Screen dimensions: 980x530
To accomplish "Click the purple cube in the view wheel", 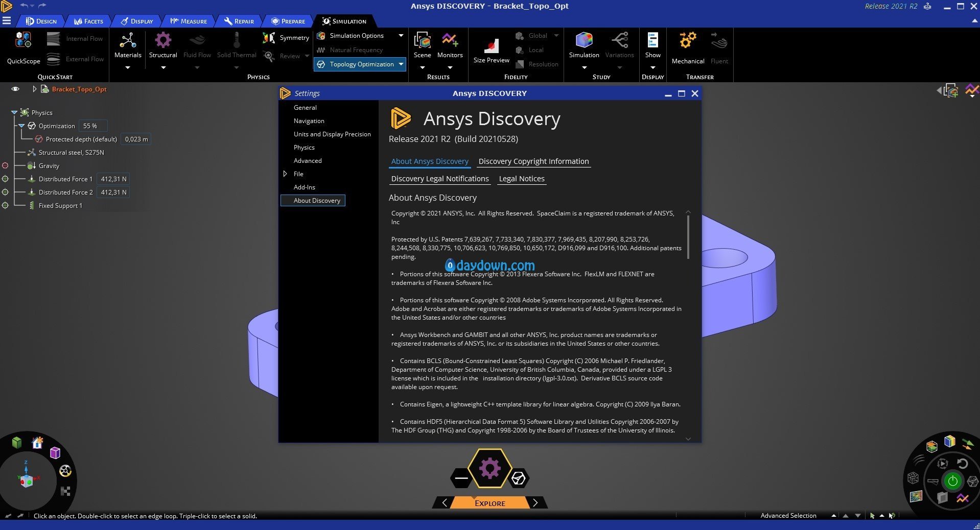I will pyautogui.click(x=55, y=453).
